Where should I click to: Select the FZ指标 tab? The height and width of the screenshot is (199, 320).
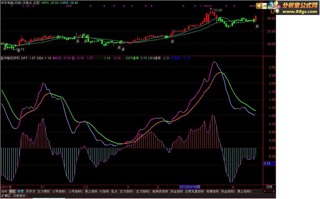[x=104, y=191]
